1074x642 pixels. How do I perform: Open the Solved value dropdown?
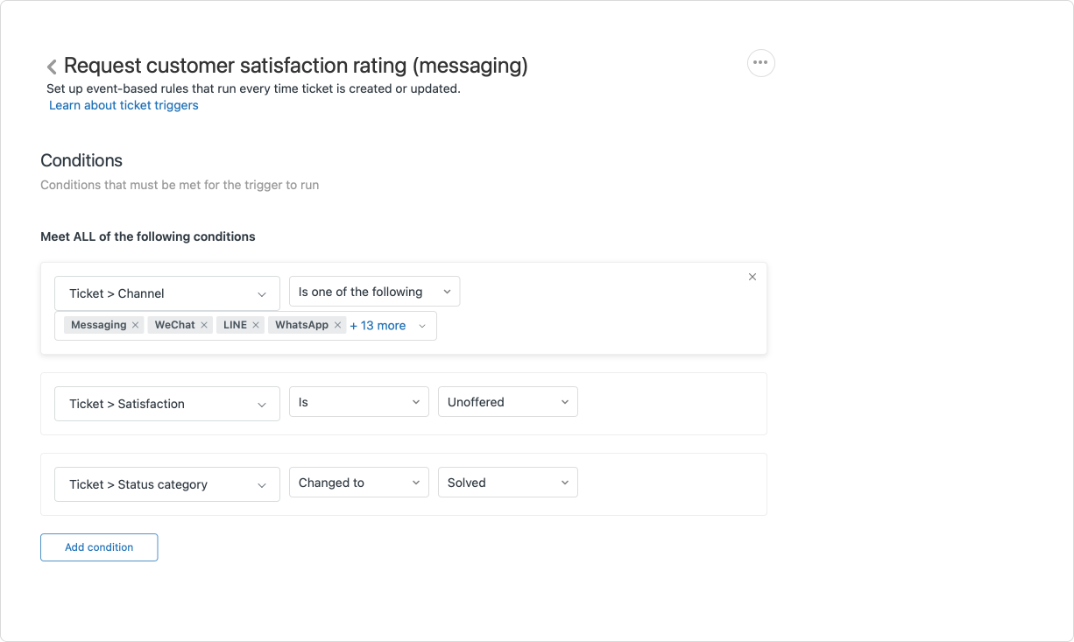(x=507, y=483)
